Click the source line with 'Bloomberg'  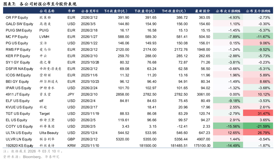tap(31, 157)
